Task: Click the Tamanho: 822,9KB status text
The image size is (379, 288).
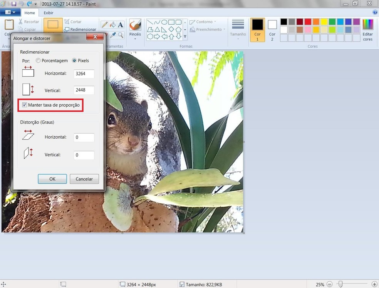Action: [204, 285]
